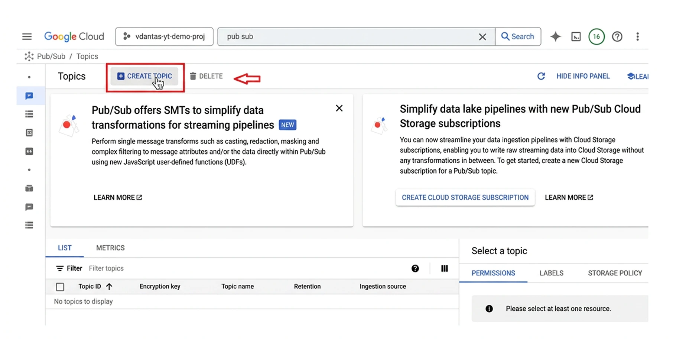Click "Please select at least one resource." text
673x339 pixels.
558,309
